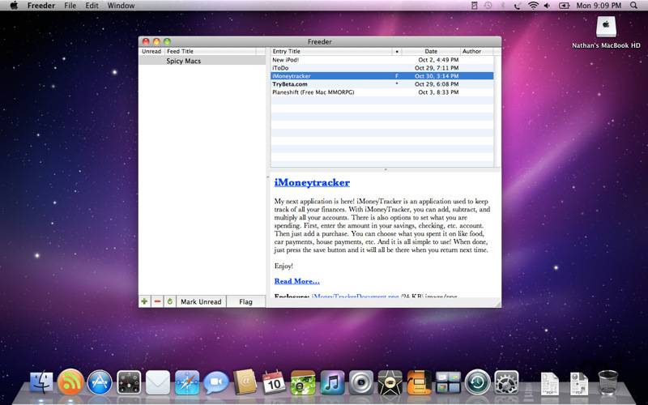
Task: Open iMovie star icon in the dock
Action: [x=390, y=382]
